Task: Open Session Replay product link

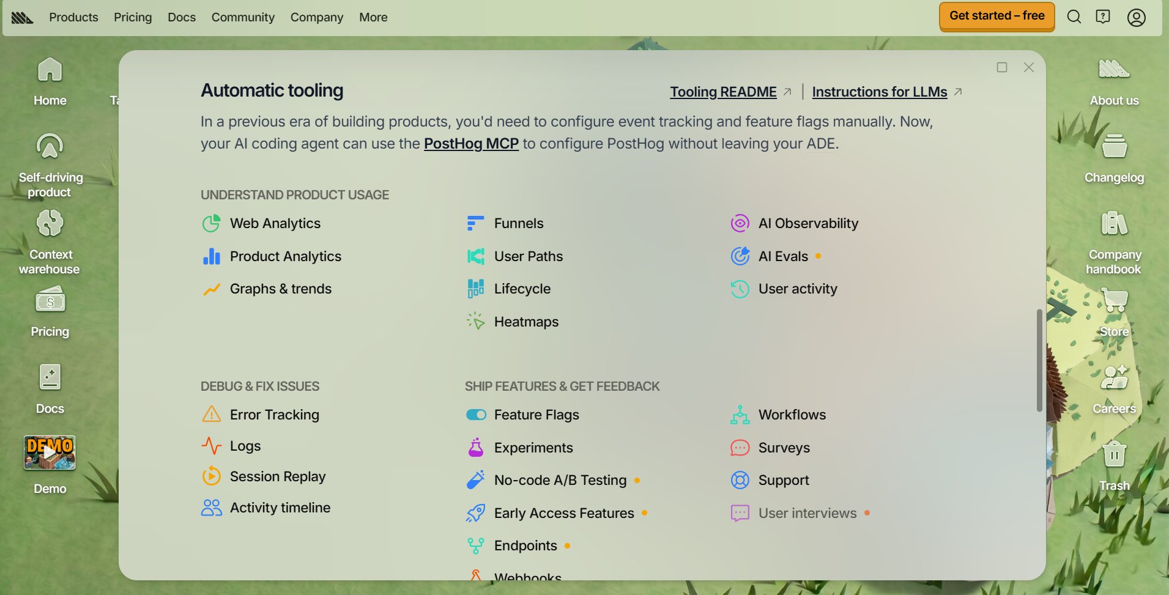Action: point(264,476)
